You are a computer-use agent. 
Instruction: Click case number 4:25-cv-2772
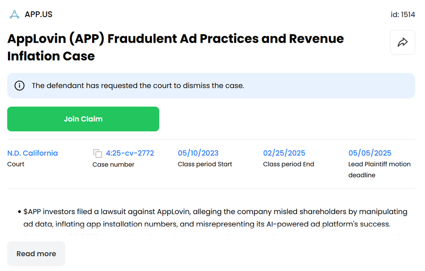click(130, 153)
